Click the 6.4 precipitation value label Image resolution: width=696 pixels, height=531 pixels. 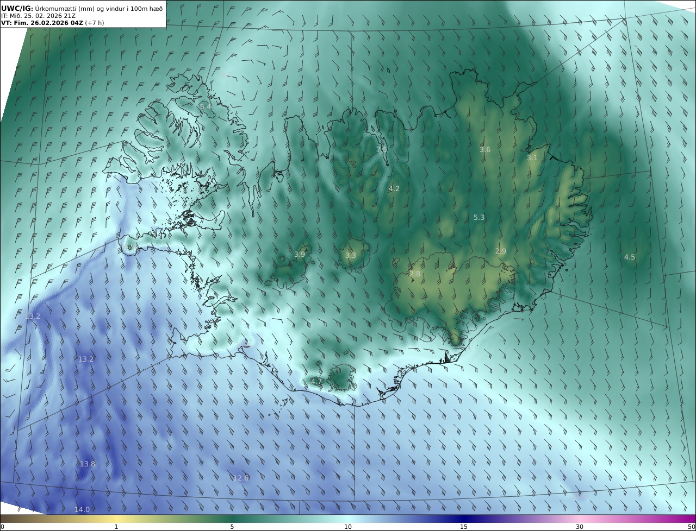pyautogui.click(x=206, y=107)
